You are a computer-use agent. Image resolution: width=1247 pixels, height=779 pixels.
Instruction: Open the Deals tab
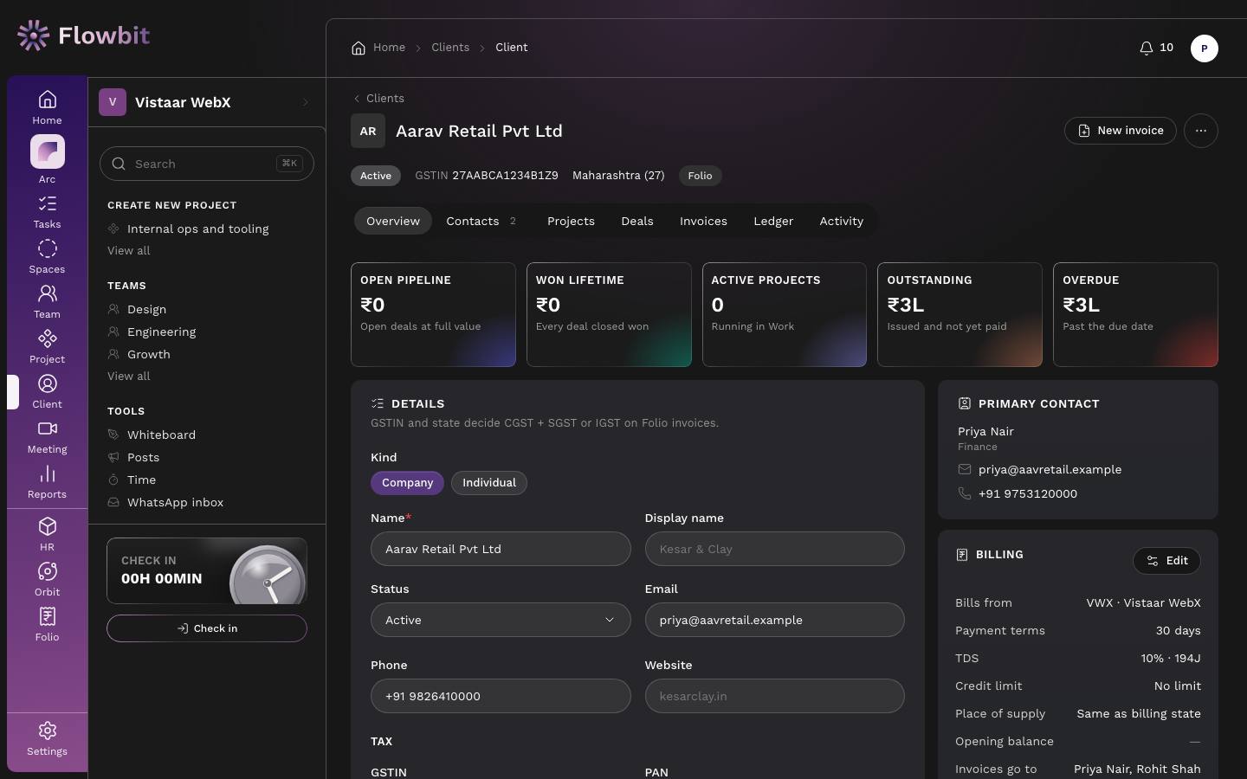click(637, 221)
